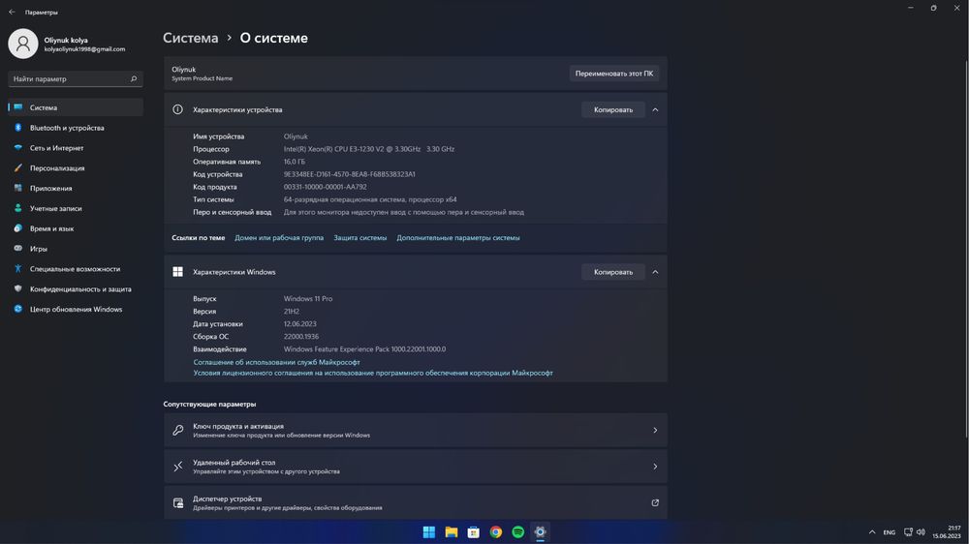Image resolution: width=969 pixels, height=544 pixels.
Task: Click the OS build value 22000.1936
Action: [x=301, y=337]
